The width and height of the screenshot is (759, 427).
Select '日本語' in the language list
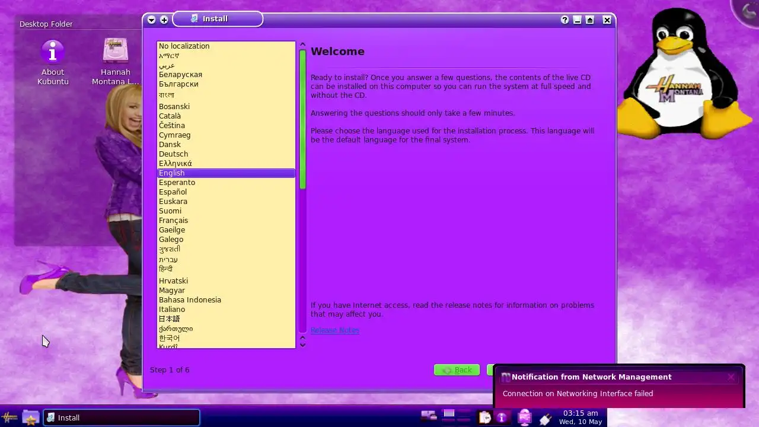(x=226, y=319)
